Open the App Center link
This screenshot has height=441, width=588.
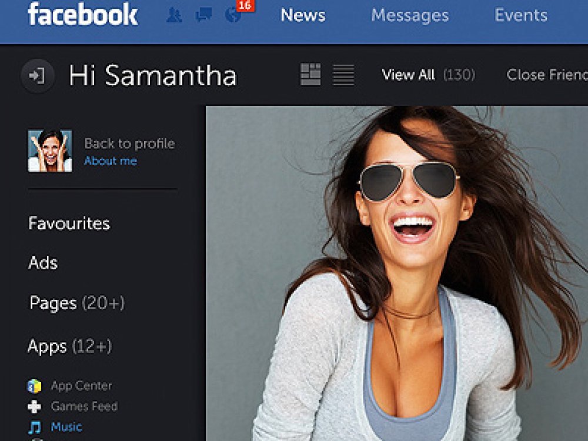point(81,386)
